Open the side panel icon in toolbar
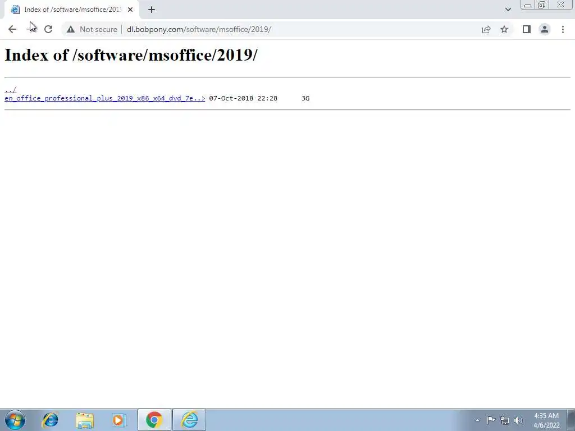The height and width of the screenshot is (431, 575). coord(527,29)
